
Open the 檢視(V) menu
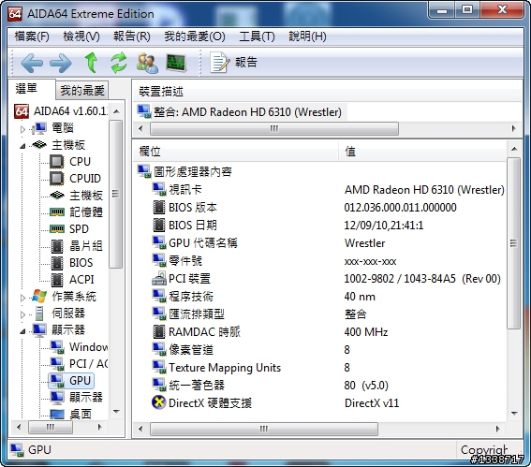(x=81, y=36)
